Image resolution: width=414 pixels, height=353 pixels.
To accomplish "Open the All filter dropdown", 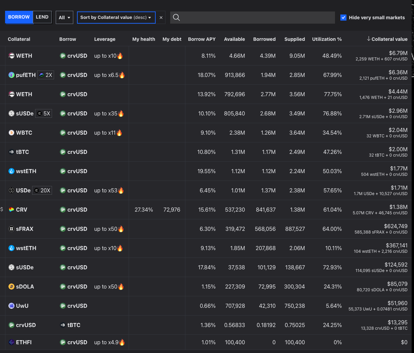I will click(x=64, y=18).
